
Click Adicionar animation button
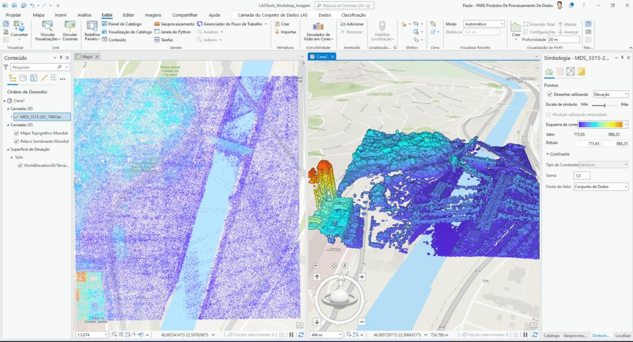point(351,24)
